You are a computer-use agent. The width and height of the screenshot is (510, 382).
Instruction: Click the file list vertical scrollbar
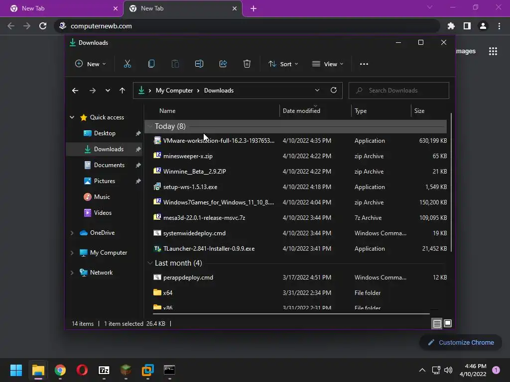[451, 182]
